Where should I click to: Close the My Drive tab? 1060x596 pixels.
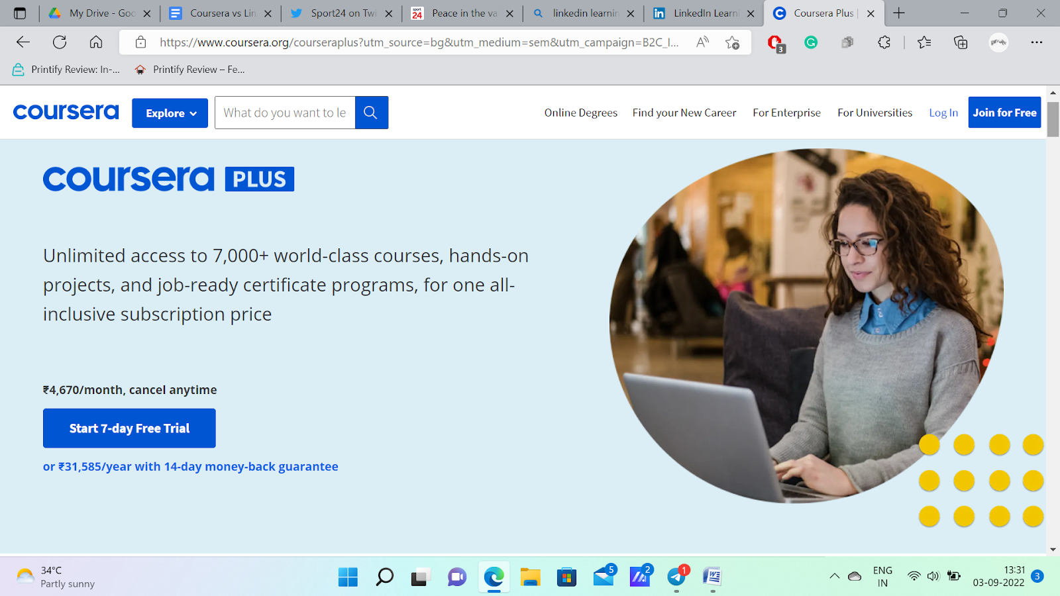147,13
